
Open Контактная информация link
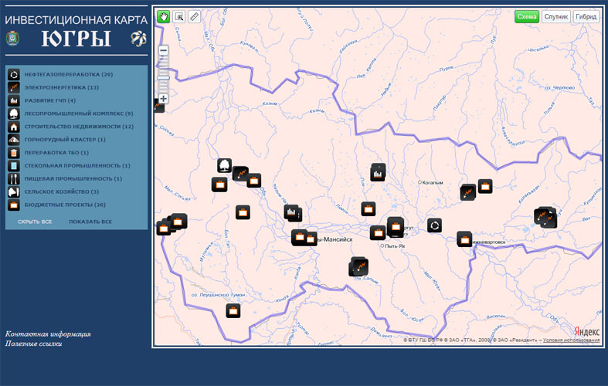[48, 334]
